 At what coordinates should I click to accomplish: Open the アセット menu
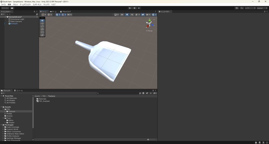(x=15, y=5)
